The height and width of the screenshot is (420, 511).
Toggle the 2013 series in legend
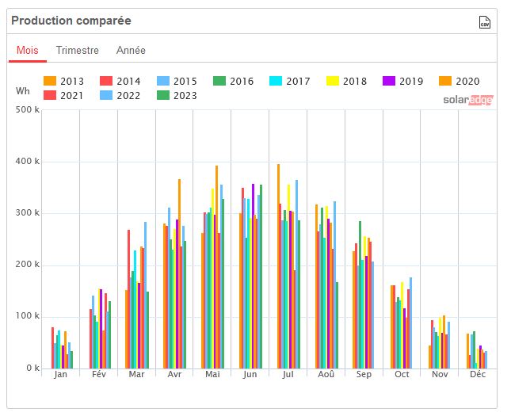[63, 81]
